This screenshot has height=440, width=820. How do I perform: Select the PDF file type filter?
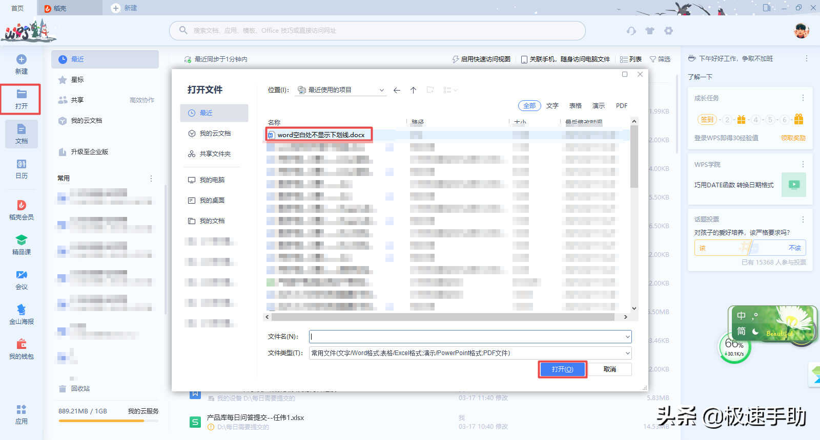(x=622, y=105)
